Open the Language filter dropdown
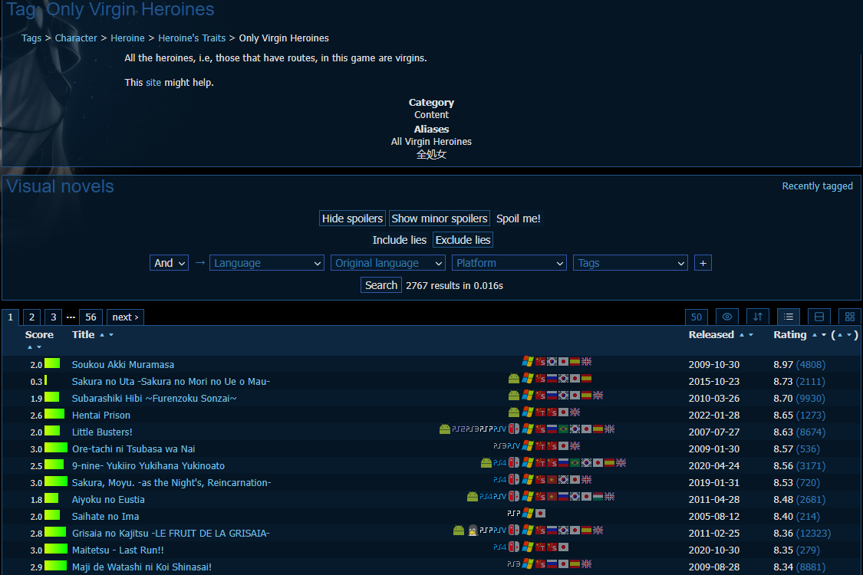The image size is (863, 575). pos(266,263)
